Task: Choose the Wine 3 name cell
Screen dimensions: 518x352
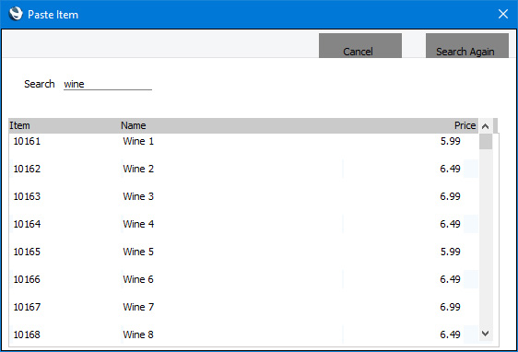Action: point(138,196)
